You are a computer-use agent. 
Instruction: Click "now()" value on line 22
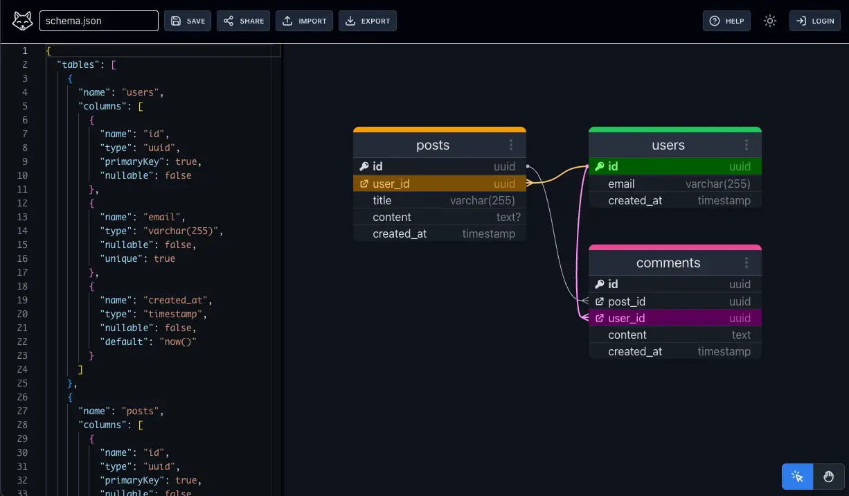(x=178, y=342)
